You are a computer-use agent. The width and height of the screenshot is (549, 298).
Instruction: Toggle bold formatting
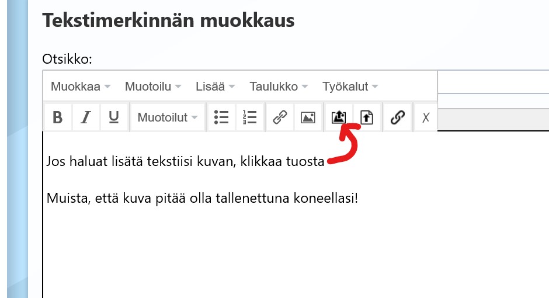tap(57, 117)
